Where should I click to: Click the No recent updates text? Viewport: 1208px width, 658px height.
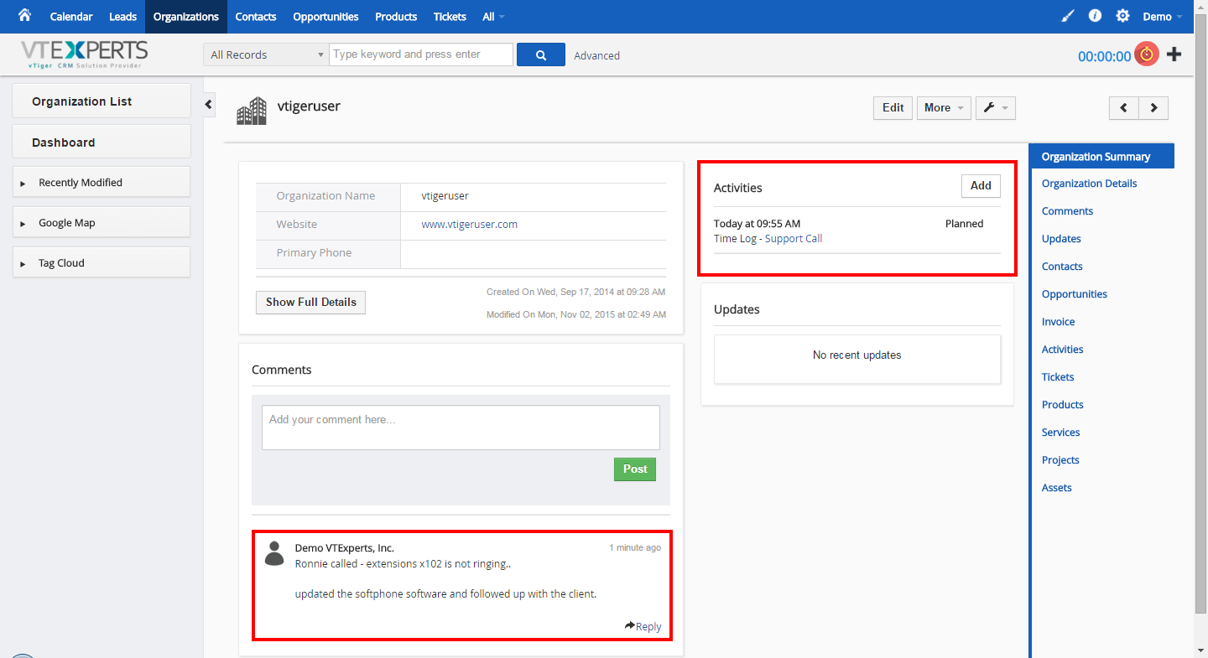pyautogui.click(x=857, y=355)
